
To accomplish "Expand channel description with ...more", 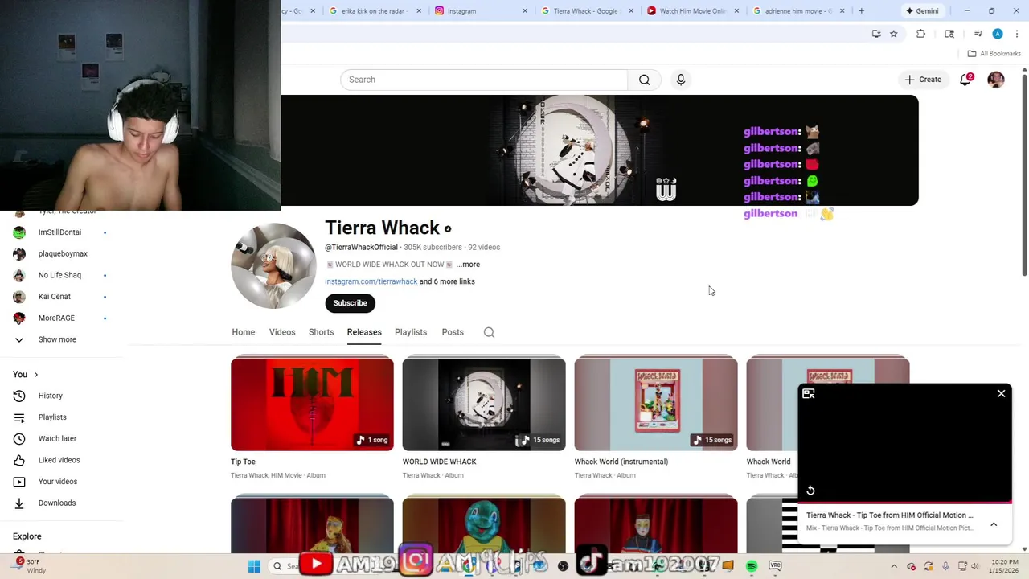I will 468,265.
